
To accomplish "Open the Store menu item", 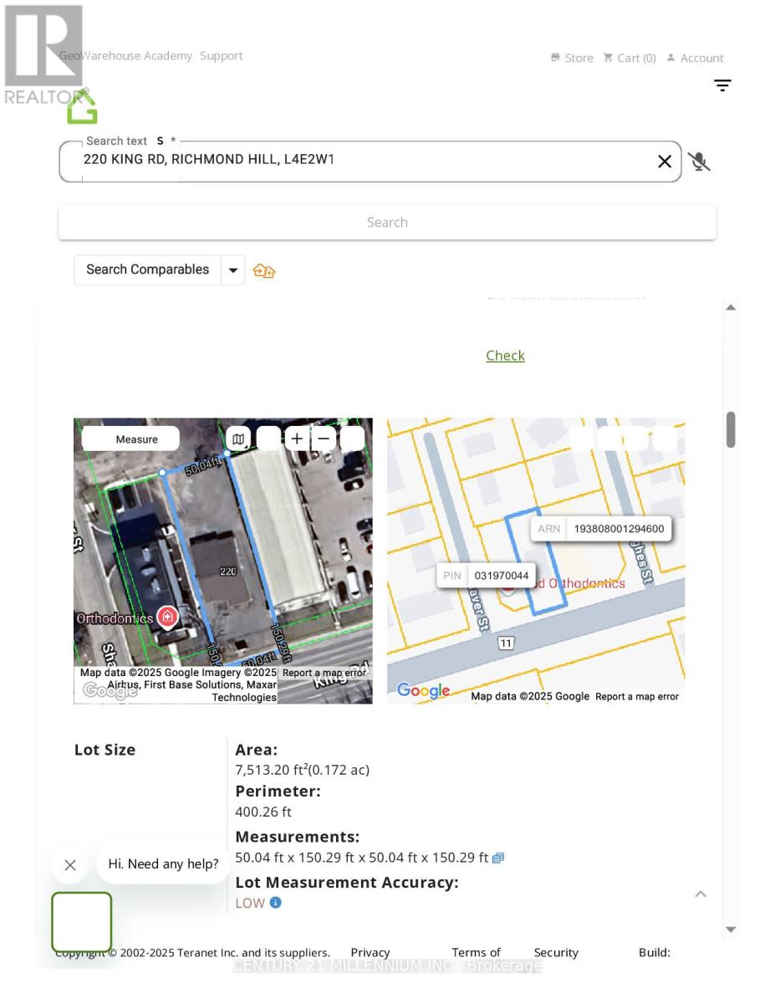I will 572,58.
